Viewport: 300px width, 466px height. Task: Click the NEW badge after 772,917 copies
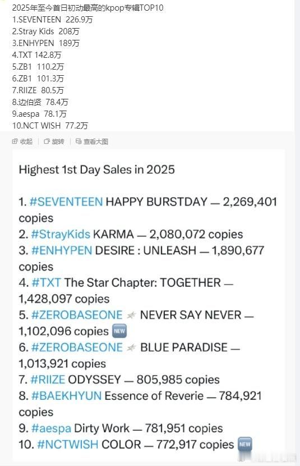[245, 444]
